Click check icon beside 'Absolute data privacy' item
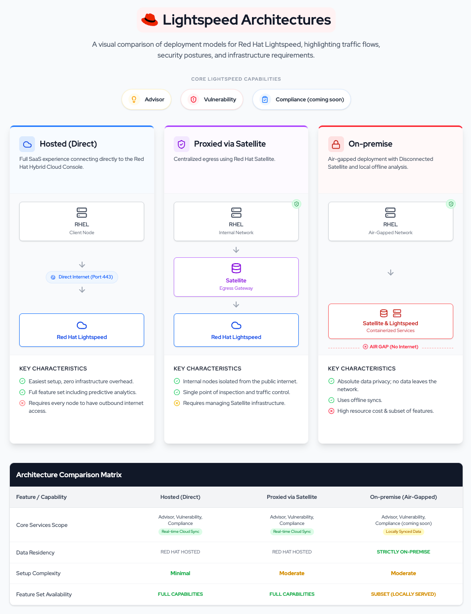The width and height of the screenshot is (471, 614). coord(331,381)
